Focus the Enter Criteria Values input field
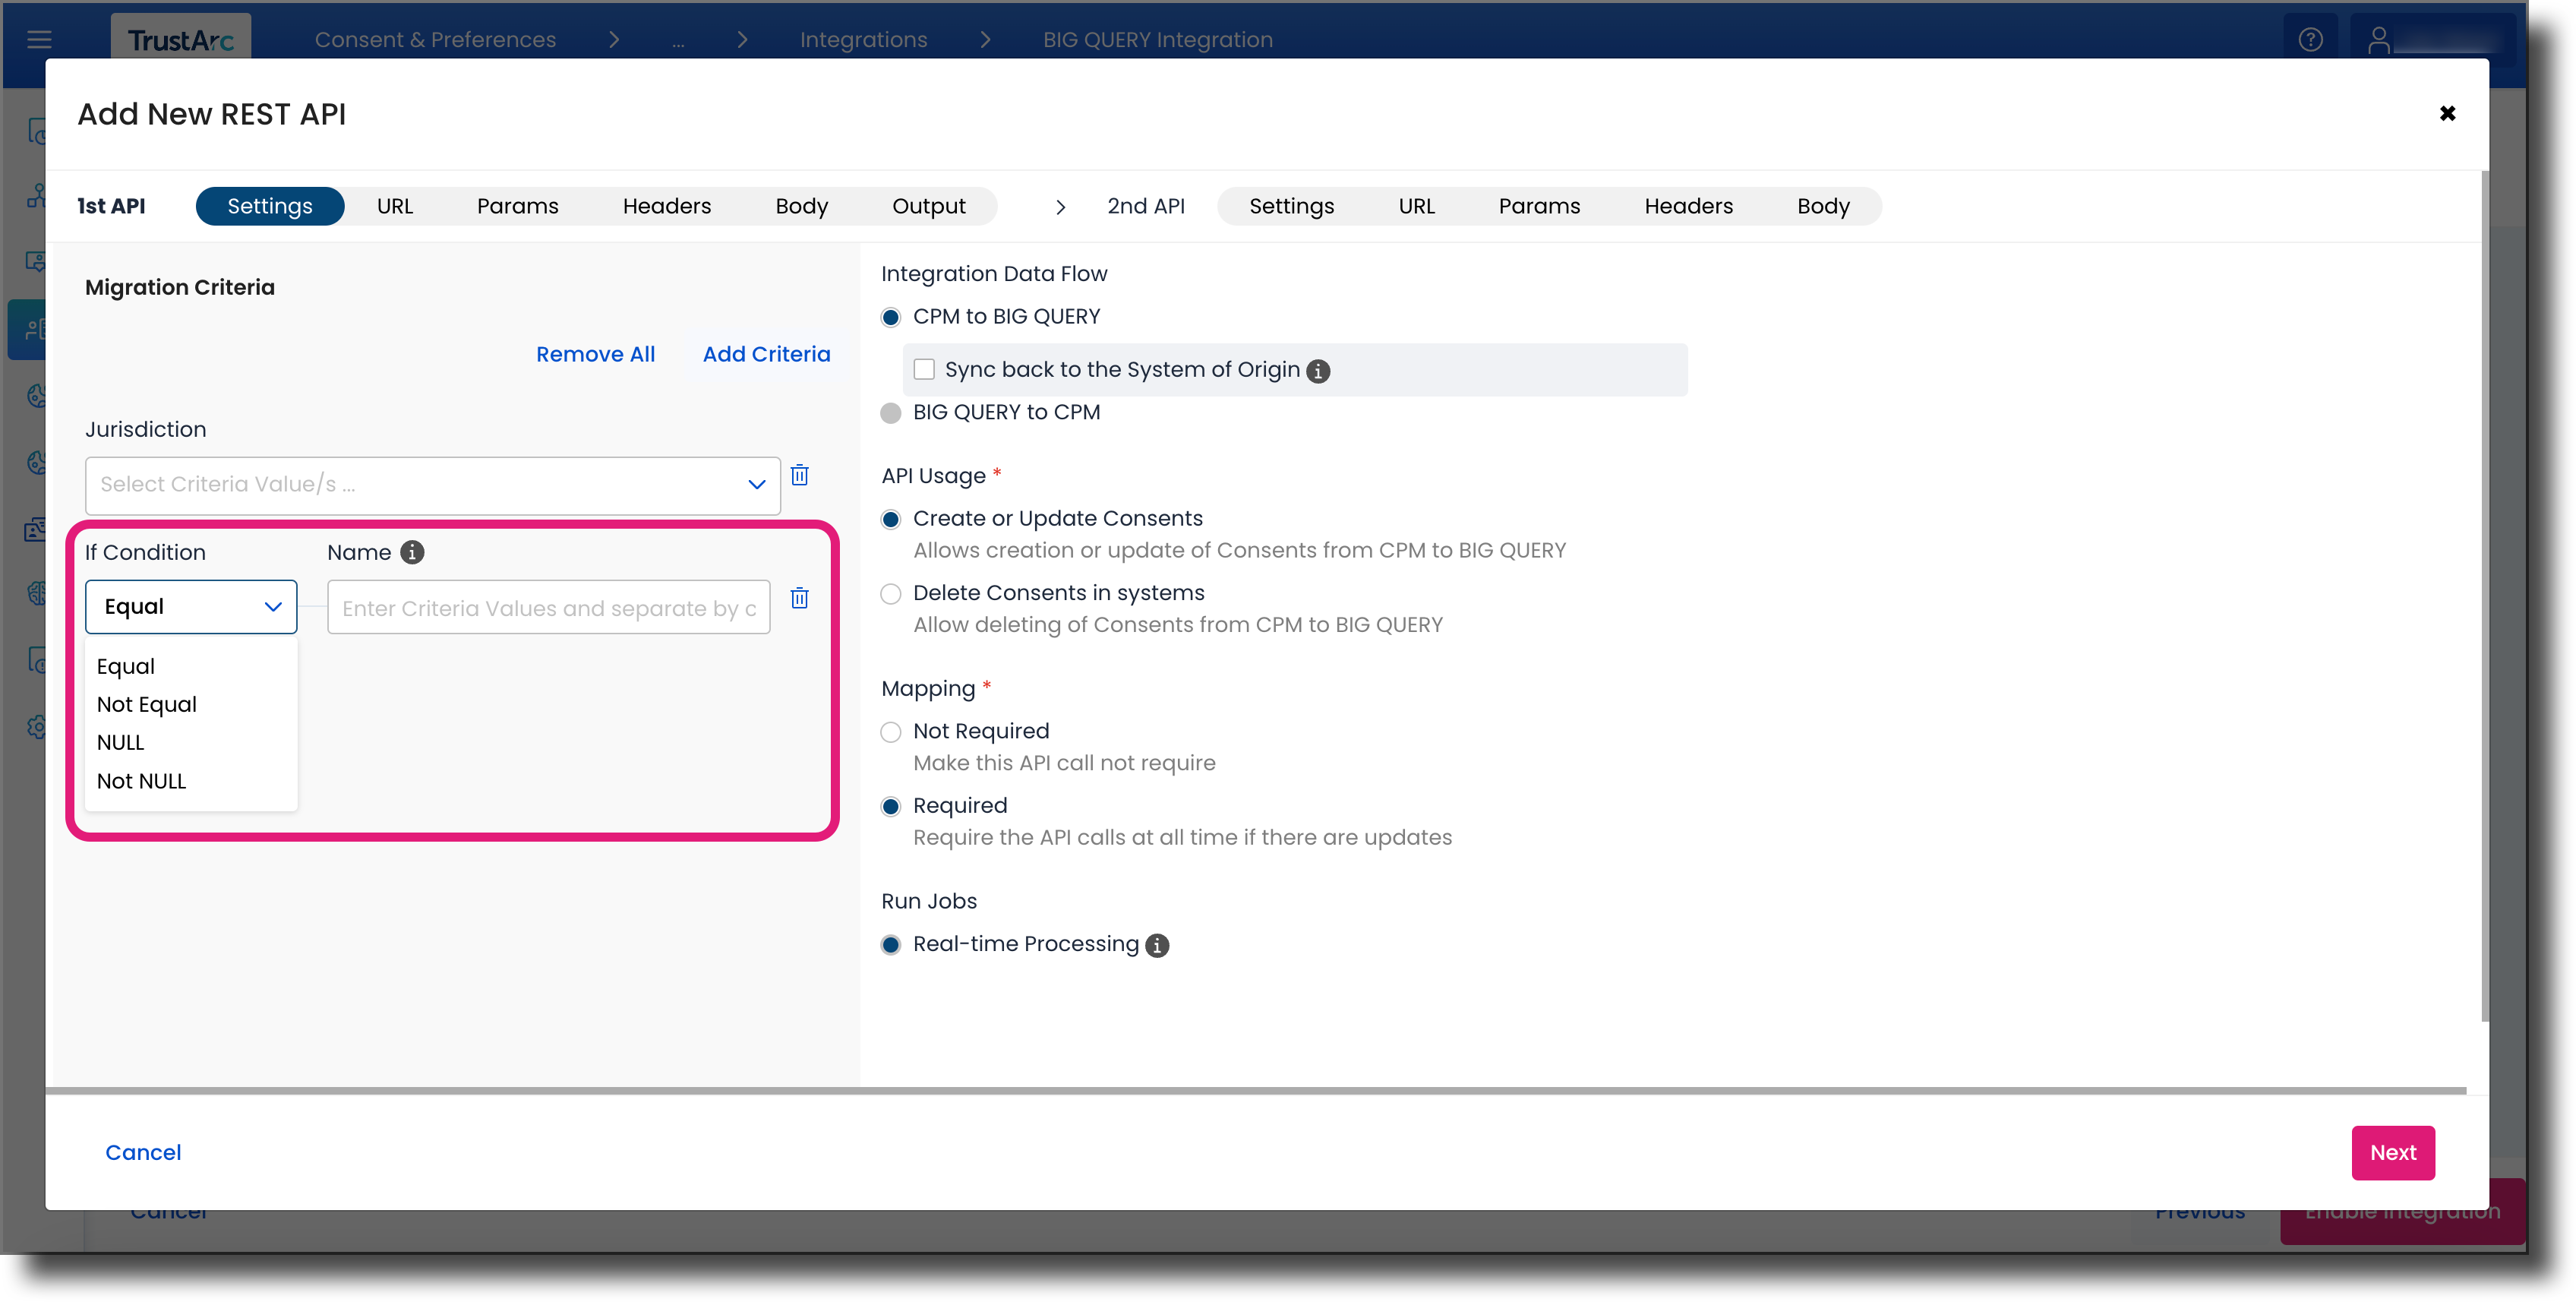This screenshot has height=1302, width=2576. point(549,607)
